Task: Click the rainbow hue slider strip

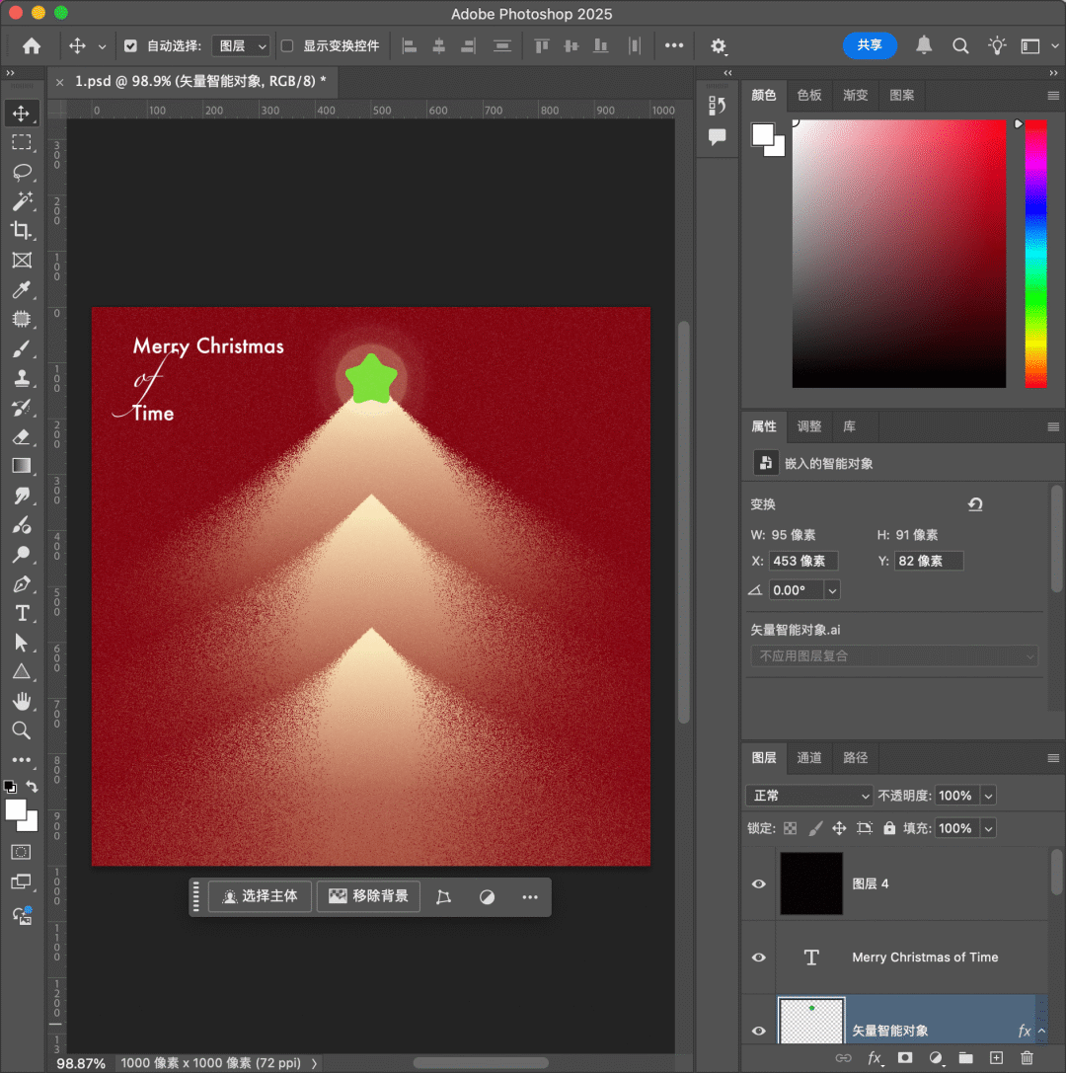Action: click(1035, 254)
